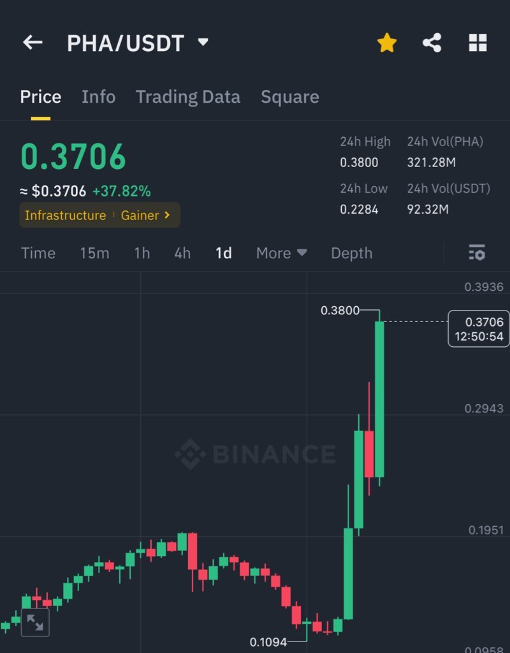Select the 15m interval

(94, 253)
